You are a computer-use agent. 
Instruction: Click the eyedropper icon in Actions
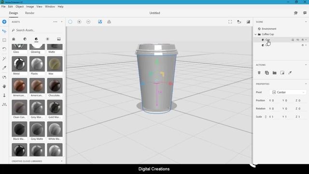click(290, 73)
